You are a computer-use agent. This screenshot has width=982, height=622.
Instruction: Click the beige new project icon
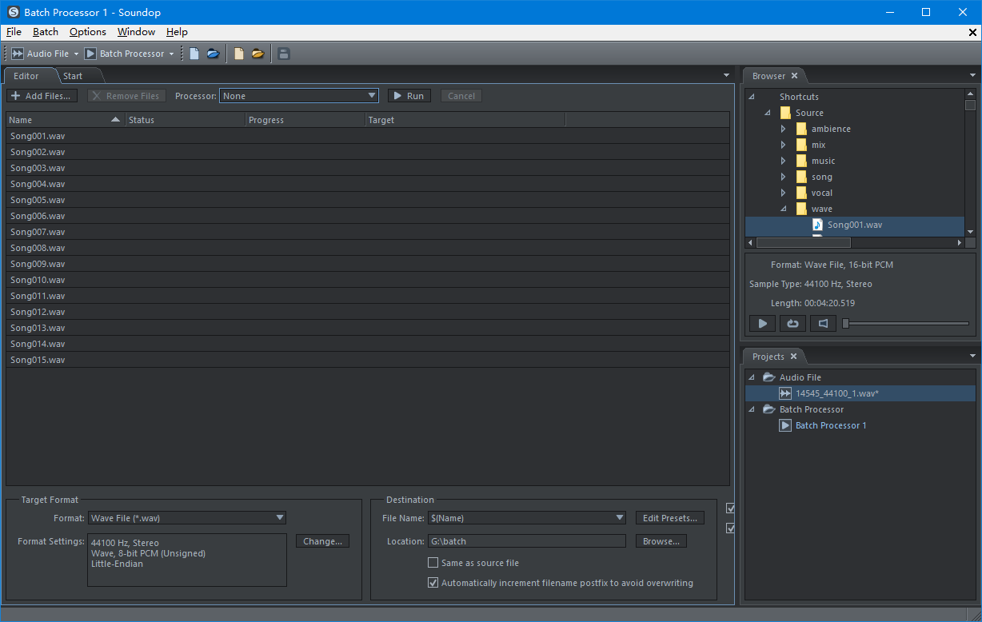[238, 54]
